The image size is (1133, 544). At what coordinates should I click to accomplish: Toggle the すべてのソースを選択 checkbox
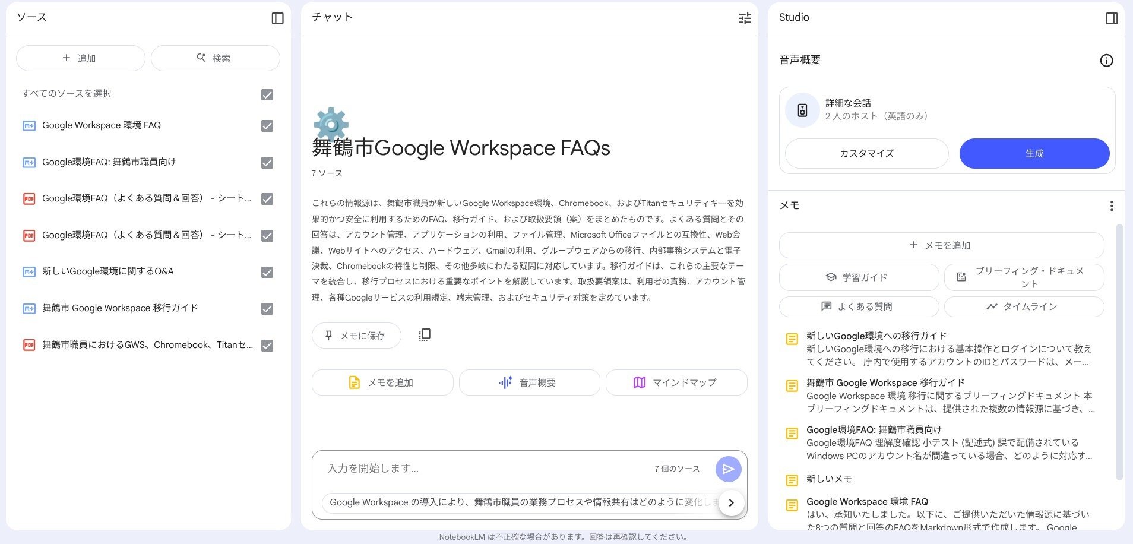[267, 94]
